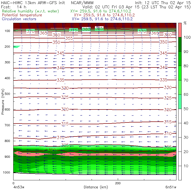Select the 'Potential temperature' legend label

click(x=22, y=15)
